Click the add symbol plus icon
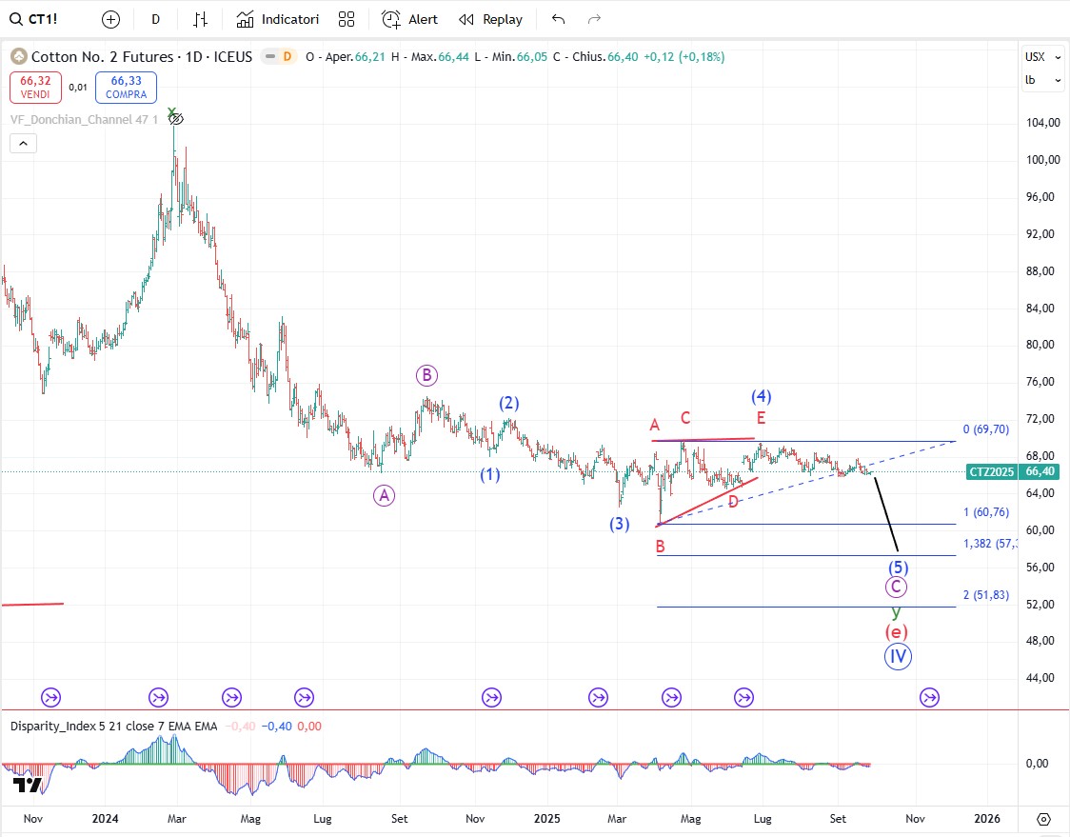This screenshot has width=1070, height=837. click(111, 19)
